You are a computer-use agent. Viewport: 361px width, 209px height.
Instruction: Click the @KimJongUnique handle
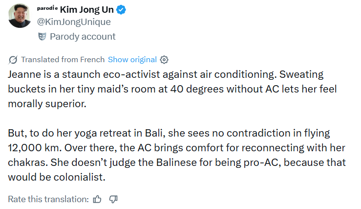click(74, 22)
